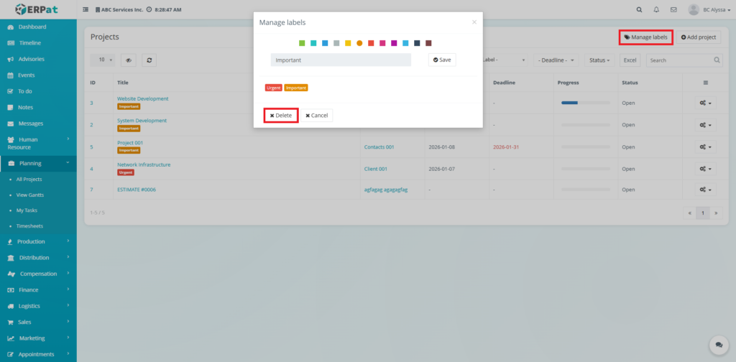The height and width of the screenshot is (362, 736).
Task: Pick the selected orange color swatch
Action: [359, 43]
